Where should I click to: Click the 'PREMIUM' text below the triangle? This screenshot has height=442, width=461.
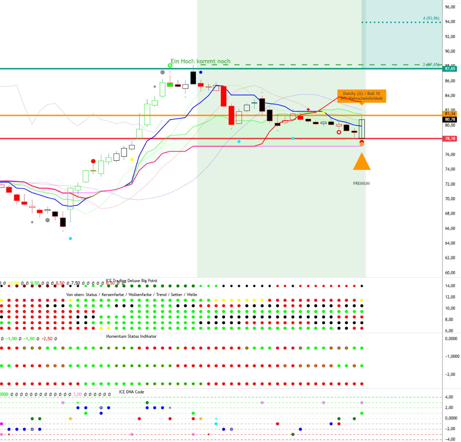pyautogui.click(x=362, y=184)
